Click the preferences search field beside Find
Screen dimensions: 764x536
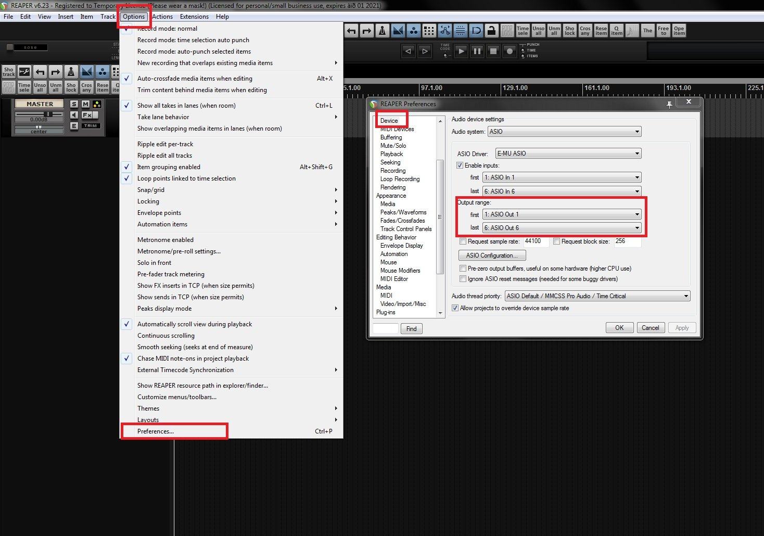coord(386,328)
